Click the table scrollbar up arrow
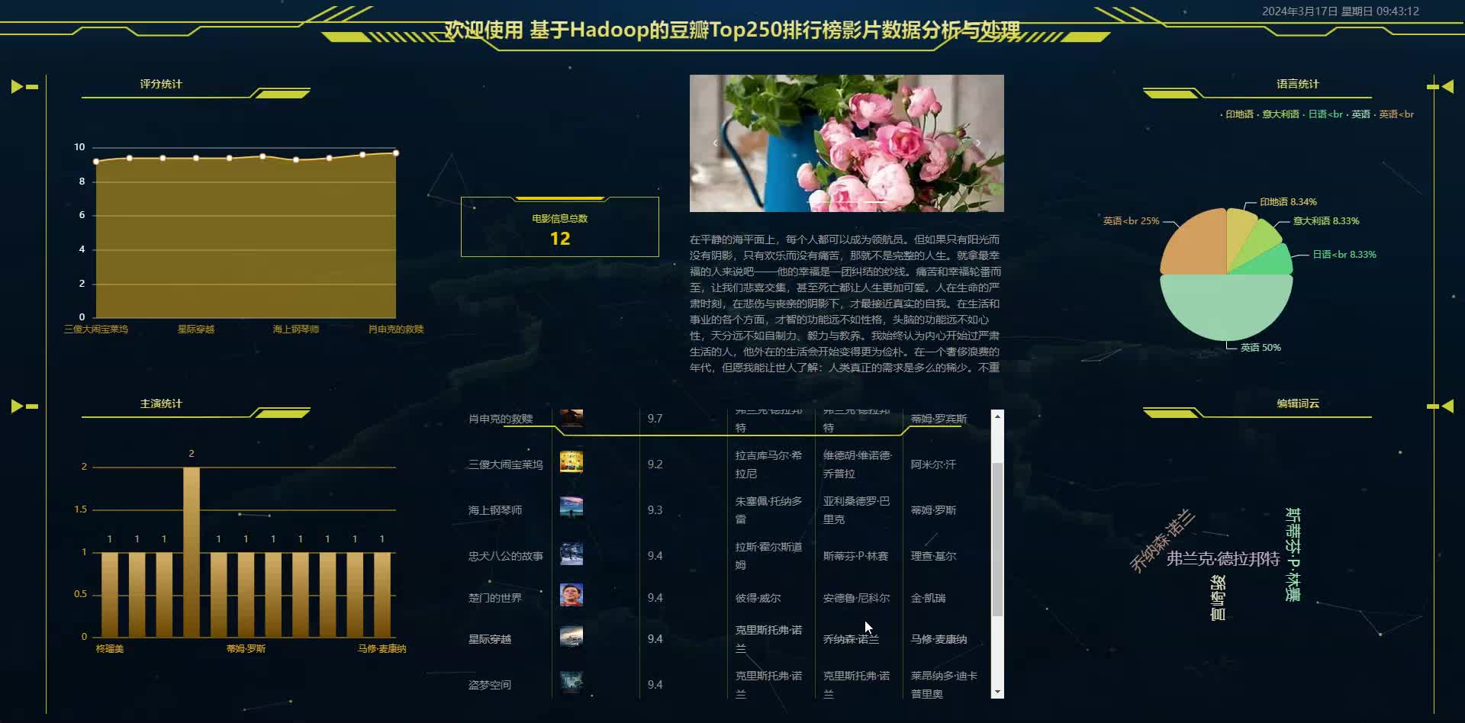Image resolution: width=1465 pixels, height=723 pixels. pos(997,416)
